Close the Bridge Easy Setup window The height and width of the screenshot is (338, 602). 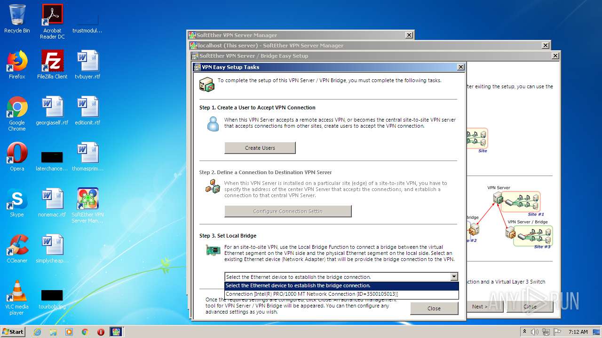tap(555, 56)
